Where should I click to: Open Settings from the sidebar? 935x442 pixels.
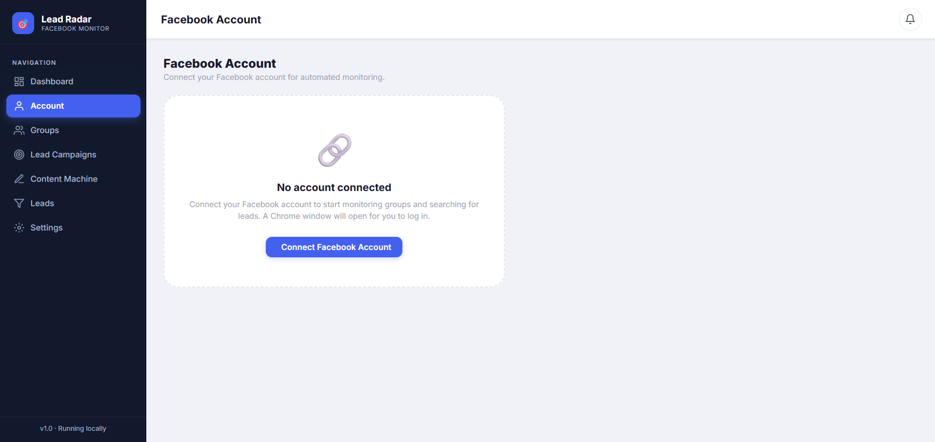tap(73, 228)
